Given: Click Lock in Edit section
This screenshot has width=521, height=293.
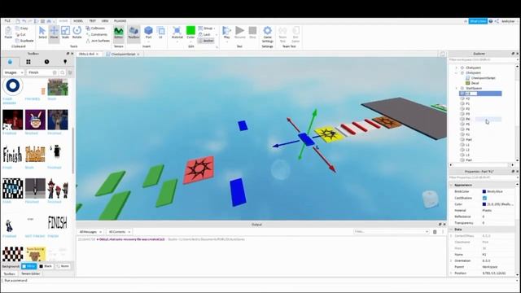Looking at the screenshot, I should 204,34.
